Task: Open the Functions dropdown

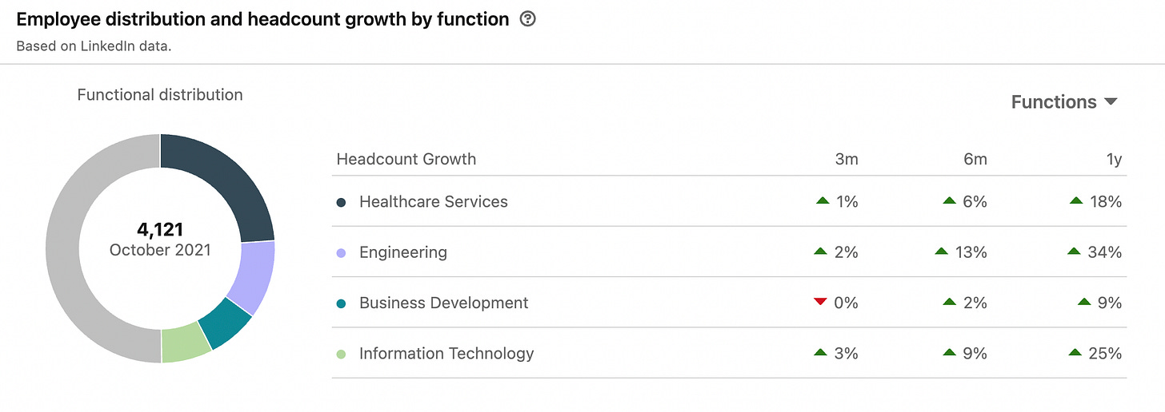Action: (x=1063, y=102)
